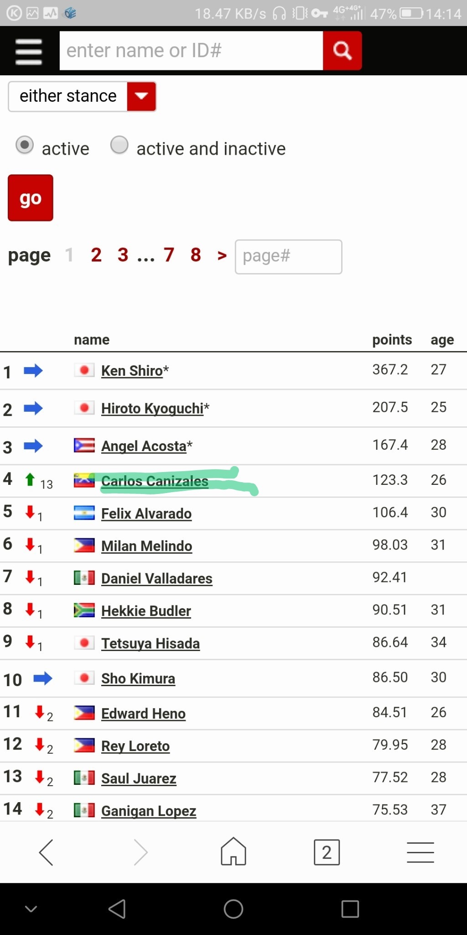This screenshot has width=467, height=935.
Task: Tap red dropdown arrow beside stance
Action: tap(141, 96)
